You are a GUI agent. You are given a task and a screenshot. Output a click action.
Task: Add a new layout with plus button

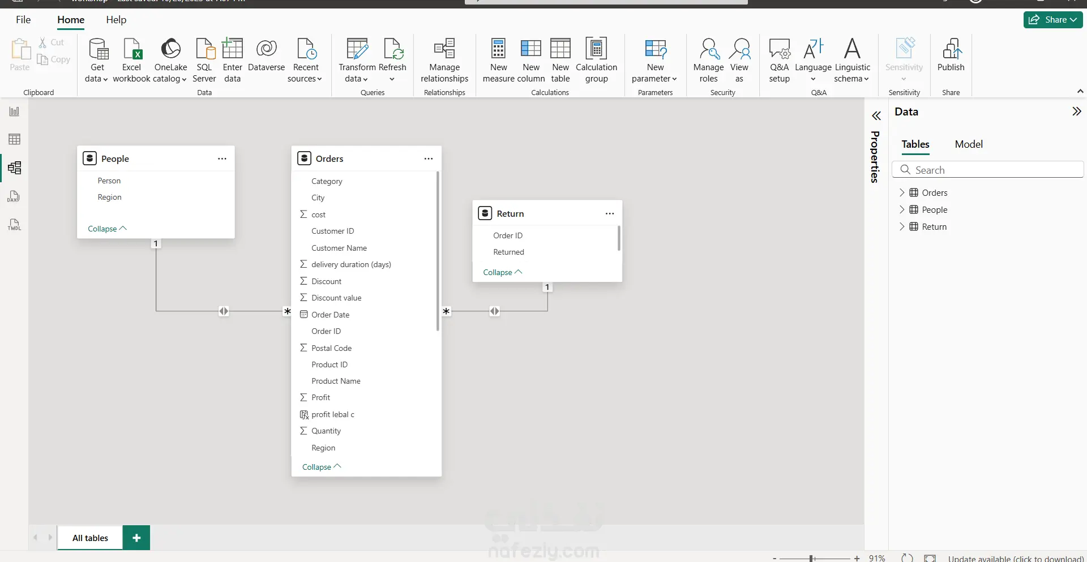pos(136,538)
